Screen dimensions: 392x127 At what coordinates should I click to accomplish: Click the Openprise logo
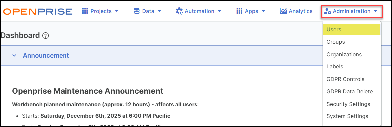pos(38,11)
